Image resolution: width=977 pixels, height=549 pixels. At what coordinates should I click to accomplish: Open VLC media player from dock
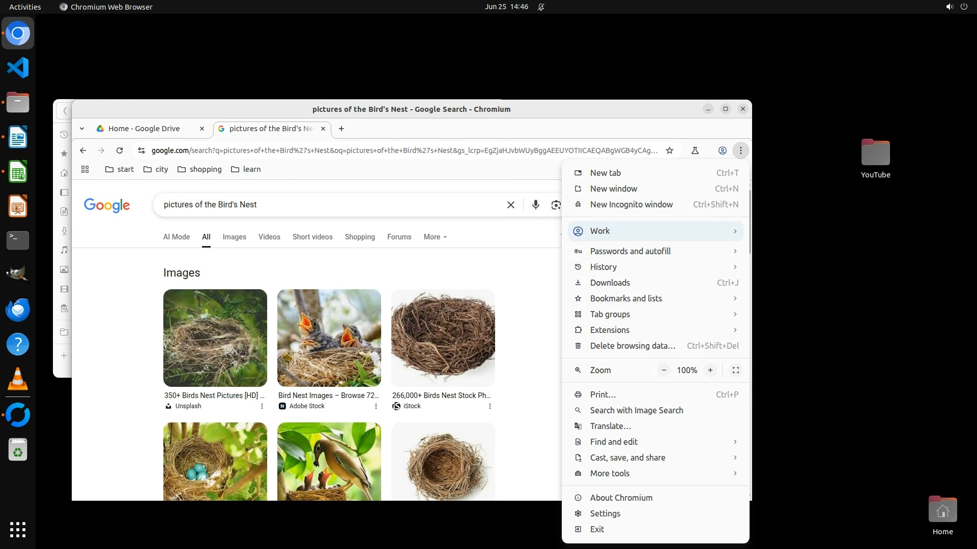tap(18, 379)
